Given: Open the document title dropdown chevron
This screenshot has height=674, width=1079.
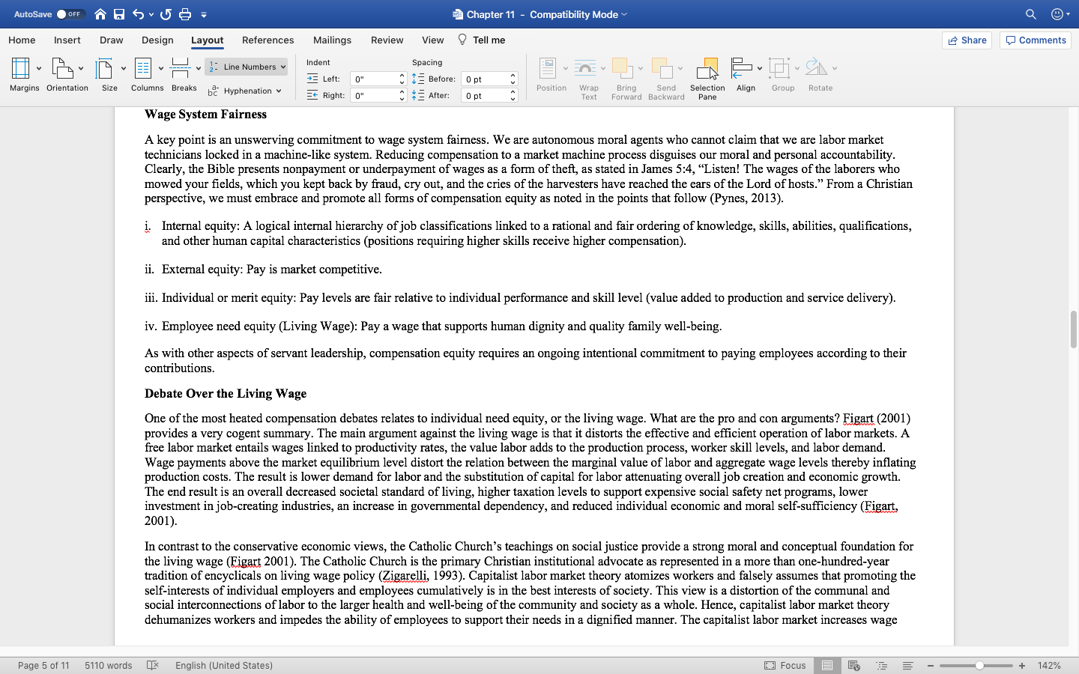Looking at the screenshot, I should (x=624, y=14).
